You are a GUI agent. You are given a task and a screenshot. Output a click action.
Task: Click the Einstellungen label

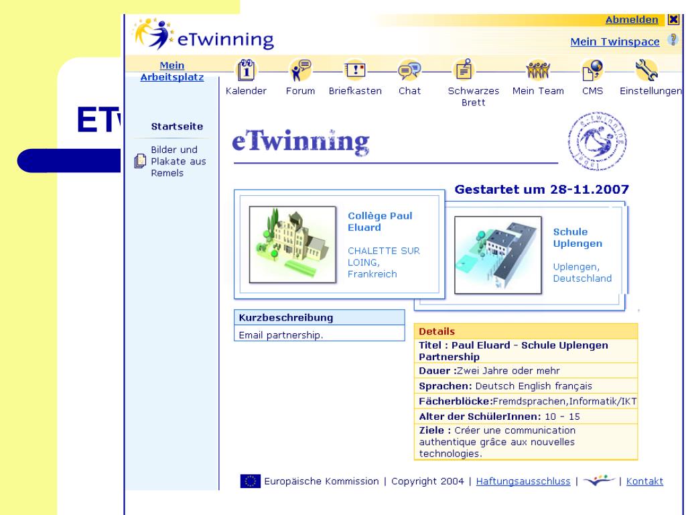650,91
